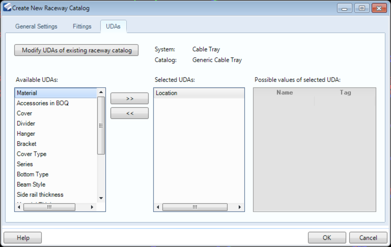Click the Name column header
The image size is (391, 247).
coord(284,92)
